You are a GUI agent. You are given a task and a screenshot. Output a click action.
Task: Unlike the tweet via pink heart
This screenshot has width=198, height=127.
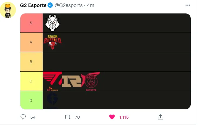(112, 117)
